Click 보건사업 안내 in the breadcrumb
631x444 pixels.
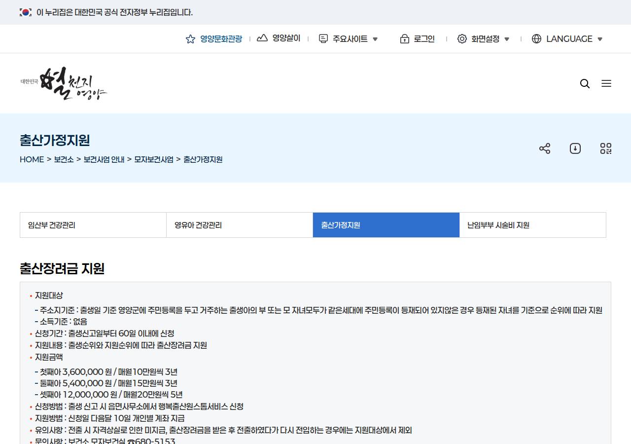click(104, 159)
